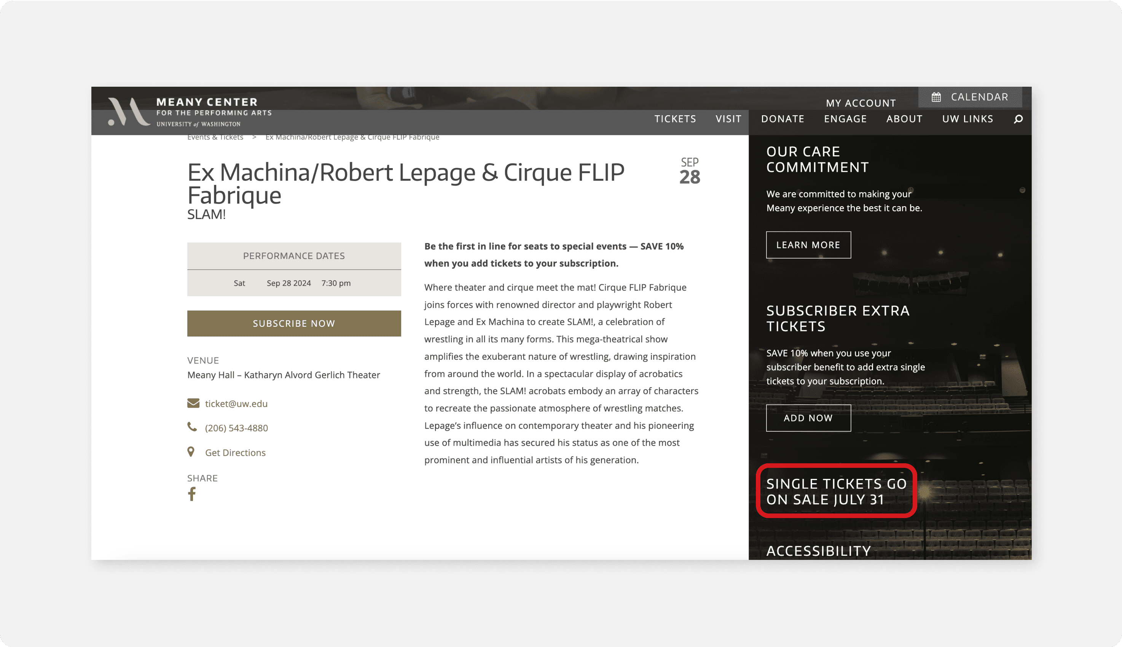Click Add Now for extra tickets

tap(808, 418)
